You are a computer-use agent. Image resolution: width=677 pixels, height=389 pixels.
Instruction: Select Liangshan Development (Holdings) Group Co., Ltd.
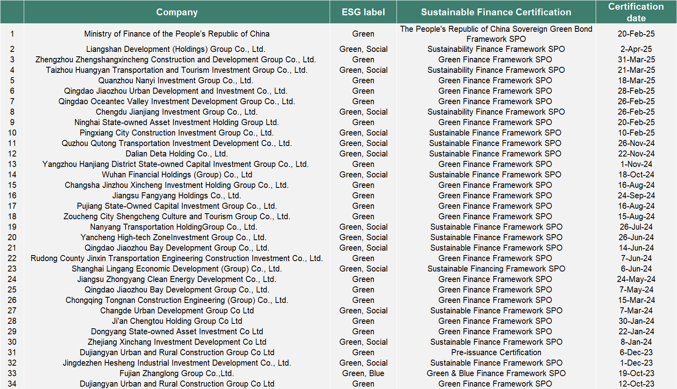click(175, 49)
